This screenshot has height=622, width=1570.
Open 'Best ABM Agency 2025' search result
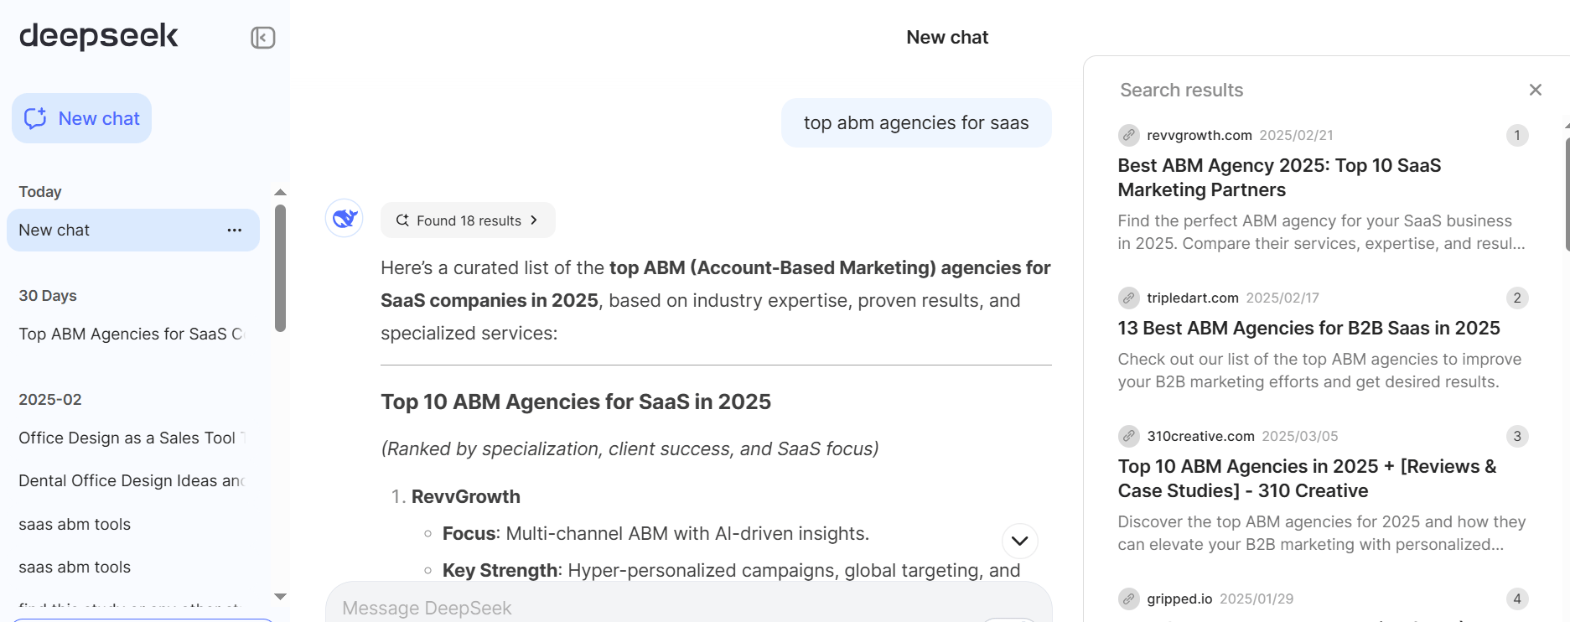click(1279, 178)
